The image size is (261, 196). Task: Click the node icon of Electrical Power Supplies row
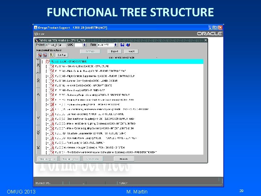click(52, 119)
